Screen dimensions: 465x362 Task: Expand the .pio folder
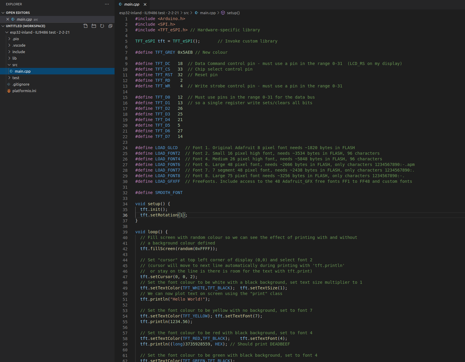[15, 39]
